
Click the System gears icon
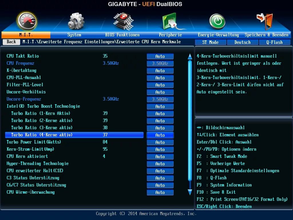76,21
